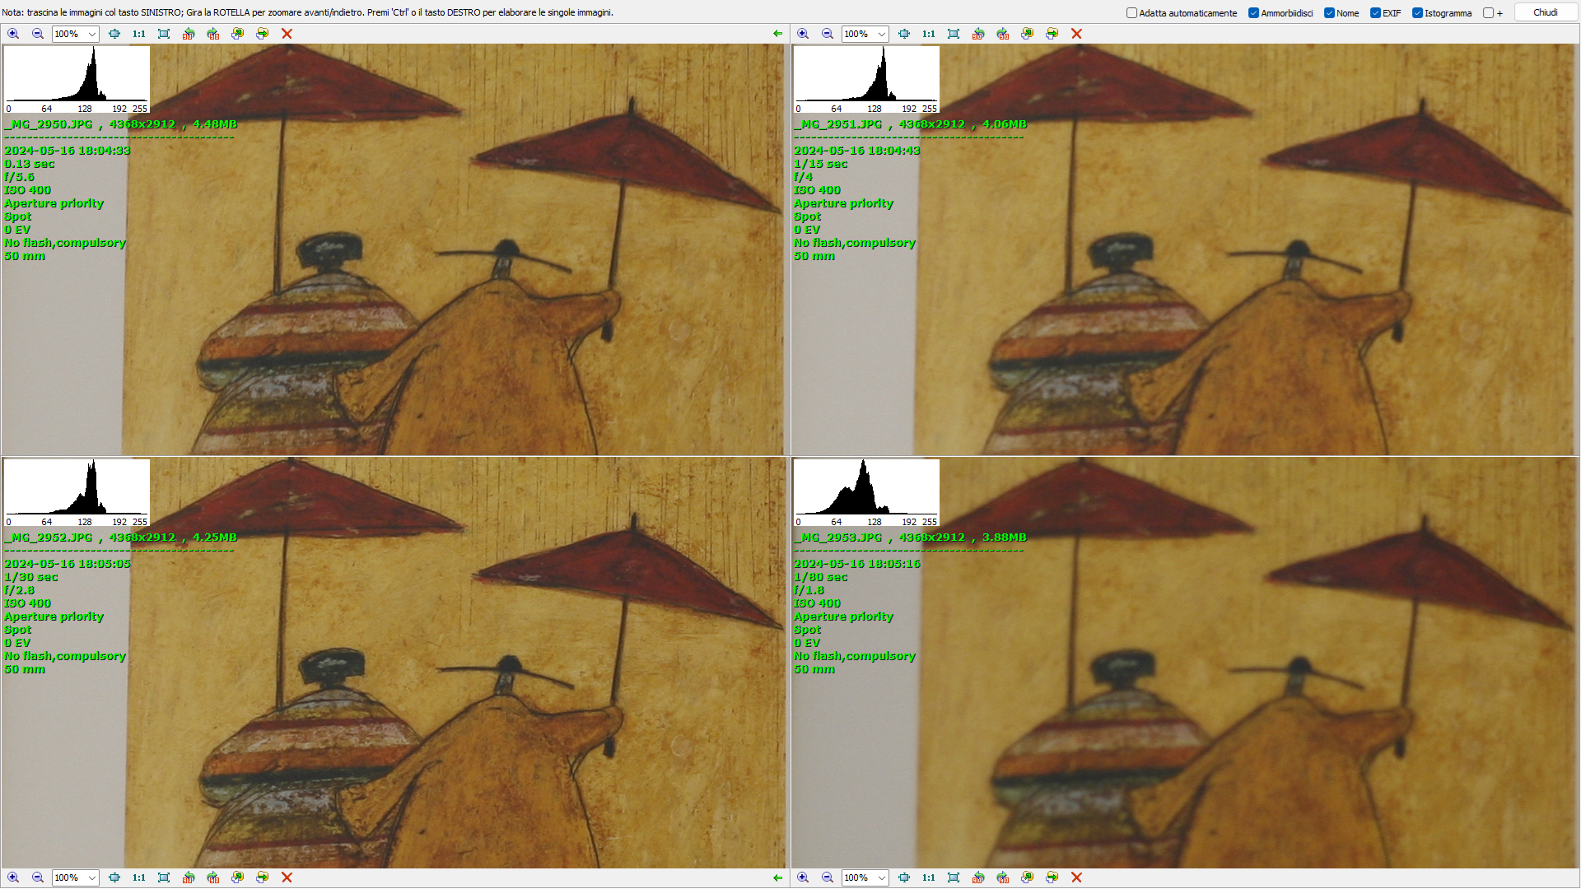Click green arrow in _MG_2952.JPG toolbar
The width and height of the screenshot is (1581, 889).
coord(778,877)
